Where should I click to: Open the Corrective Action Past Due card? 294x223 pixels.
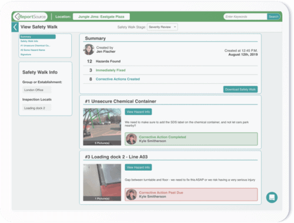(191, 194)
